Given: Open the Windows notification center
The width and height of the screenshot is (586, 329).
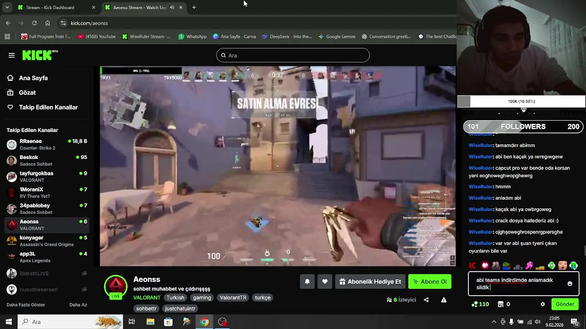Looking at the screenshot, I should coord(575,322).
